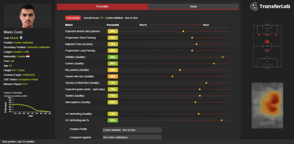The height and width of the screenshot is (144, 294).
Task: Open the Position Profile dropdown
Action: [x=132, y=130]
